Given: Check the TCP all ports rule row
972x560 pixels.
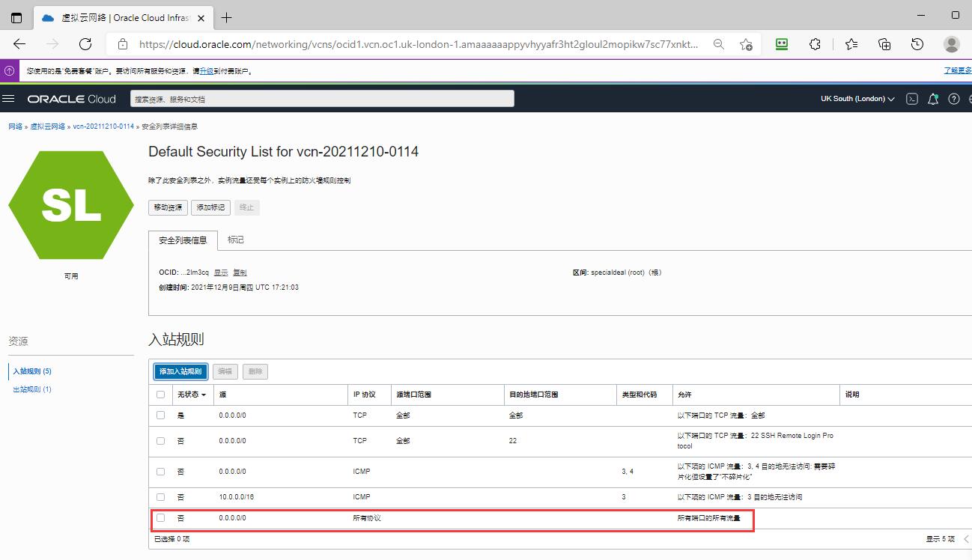Looking at the screenshot, I should tap(160, 415).
